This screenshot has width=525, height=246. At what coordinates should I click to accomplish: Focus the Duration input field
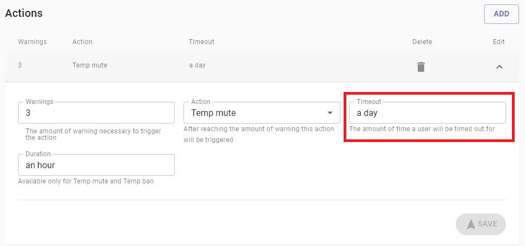click(96, 165)
